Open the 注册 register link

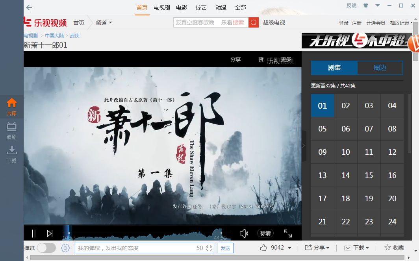(x=357, y=23)
